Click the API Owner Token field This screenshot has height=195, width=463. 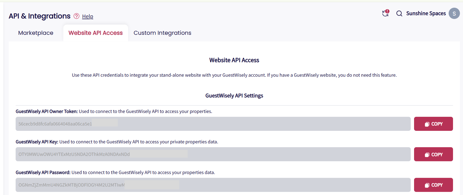(x=213, y=124)
